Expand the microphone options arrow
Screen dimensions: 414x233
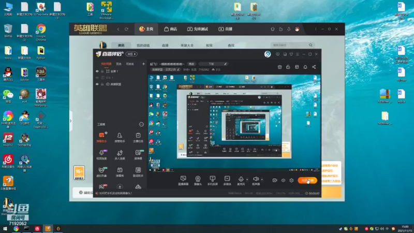[x=247, y=180]
